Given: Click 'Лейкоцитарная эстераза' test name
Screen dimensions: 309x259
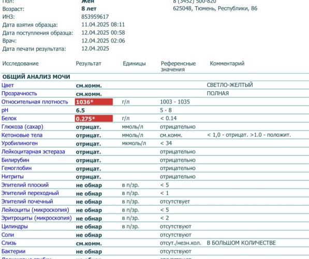Looking at the screenshot, I should 33,152.
